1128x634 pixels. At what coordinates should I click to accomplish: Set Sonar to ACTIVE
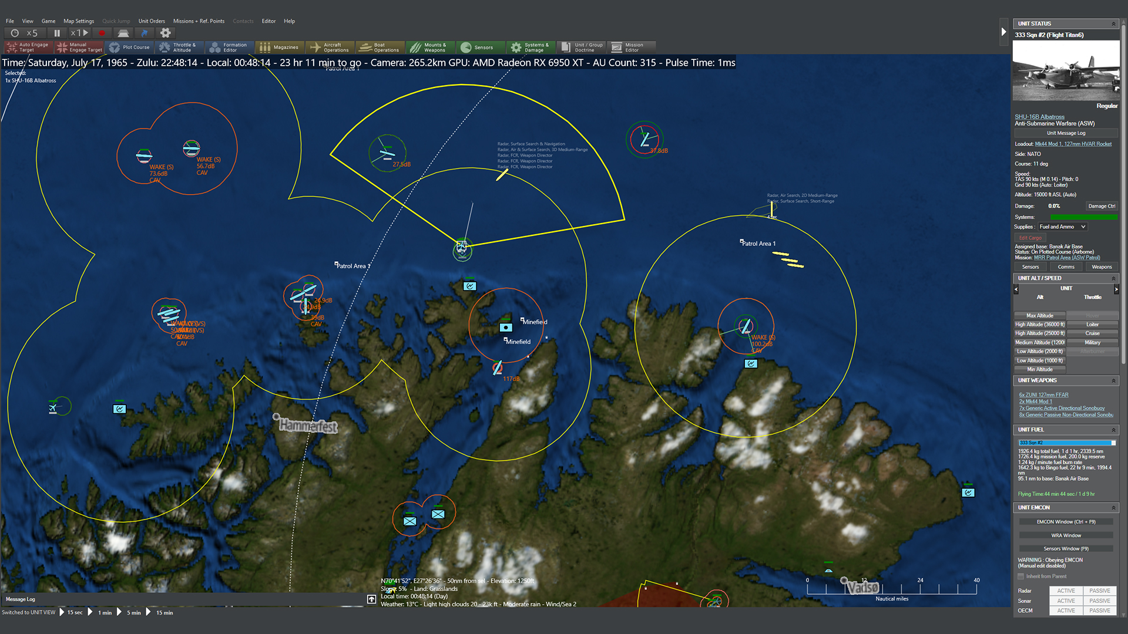pos(1066,601)
